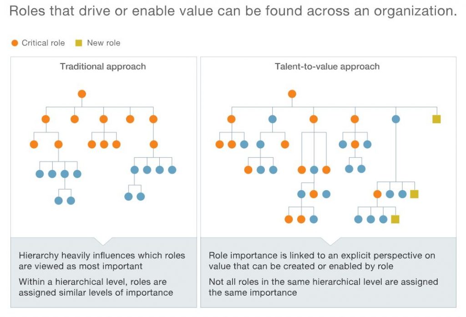This screenshot has width=466, height=317.
Task: Select the top root node in Traditional approach chart
Action: point(82,94)
